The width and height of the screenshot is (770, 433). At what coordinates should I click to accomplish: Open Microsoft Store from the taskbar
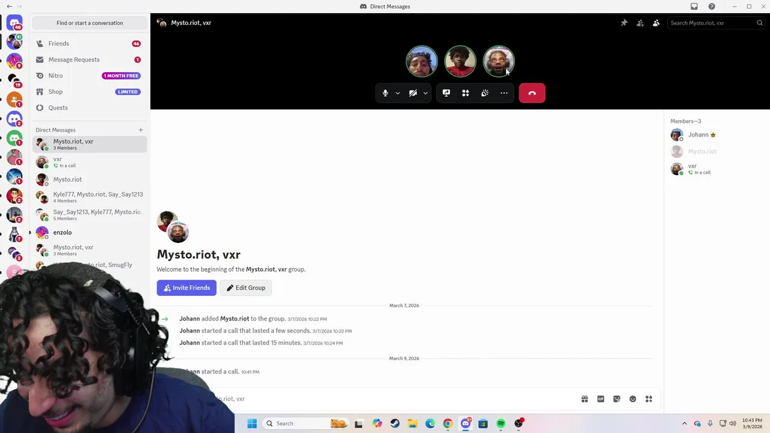[x=483, y=423]
